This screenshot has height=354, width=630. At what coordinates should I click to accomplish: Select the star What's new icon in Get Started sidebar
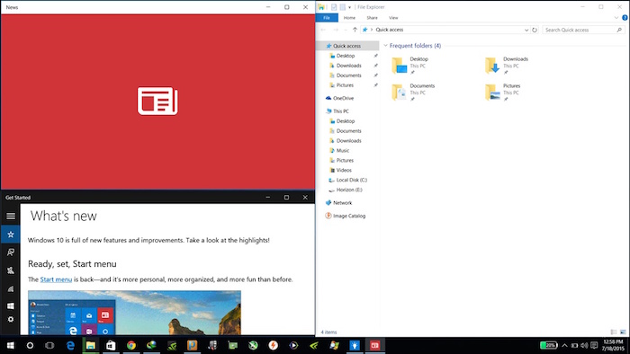[x=11, y=235]
